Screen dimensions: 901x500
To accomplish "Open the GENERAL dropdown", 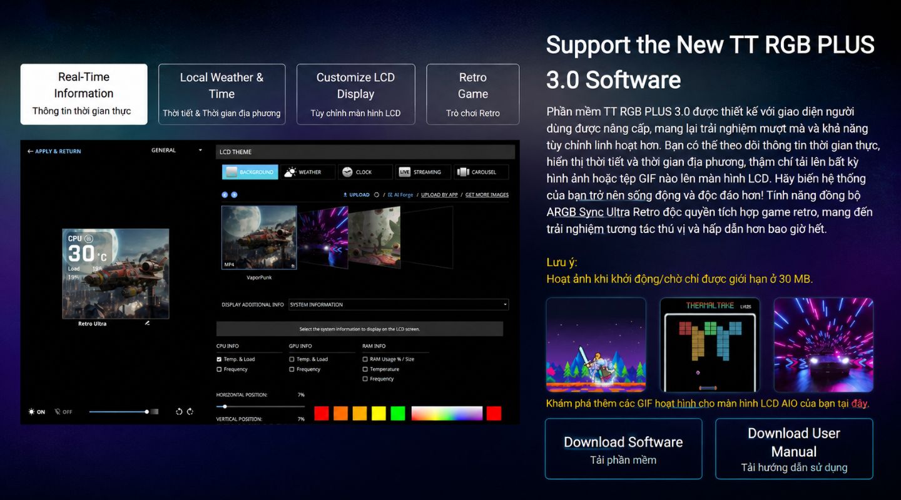I will click(x=177, y=151).
